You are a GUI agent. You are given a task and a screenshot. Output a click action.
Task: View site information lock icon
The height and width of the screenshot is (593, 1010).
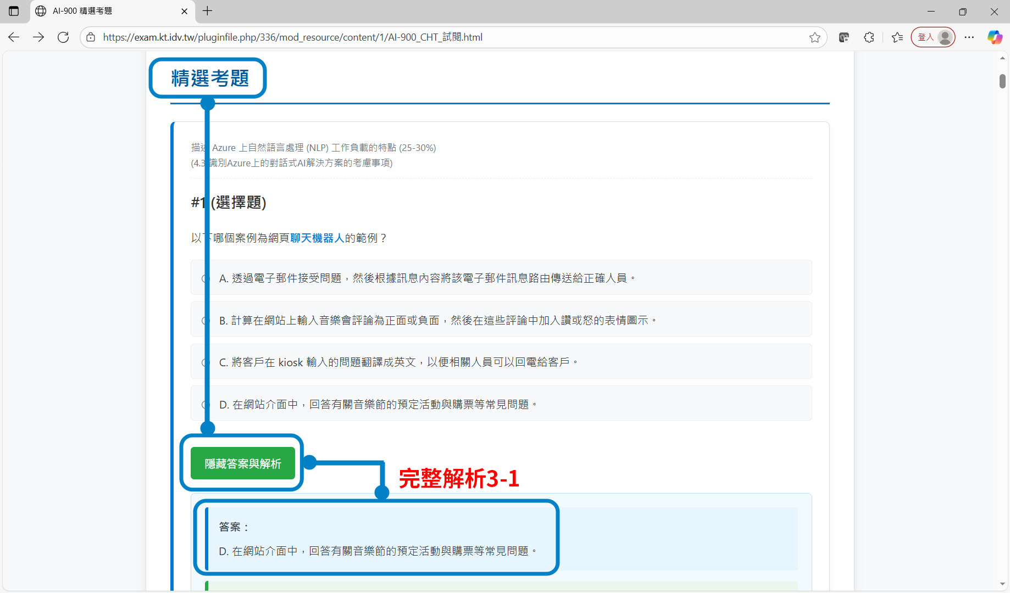pyautogui.click(x=91, y=37)
